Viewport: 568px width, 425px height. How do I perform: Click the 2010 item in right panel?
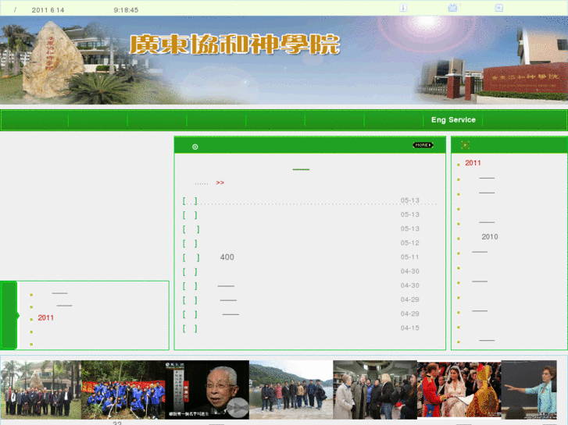click(x=489, y=237)
